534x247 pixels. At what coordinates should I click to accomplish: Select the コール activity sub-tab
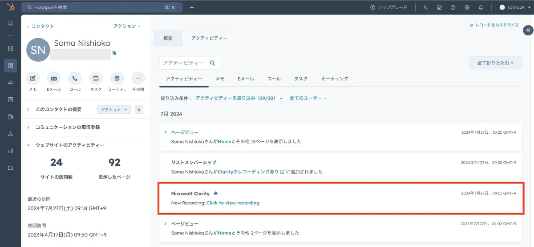point(274,79)
